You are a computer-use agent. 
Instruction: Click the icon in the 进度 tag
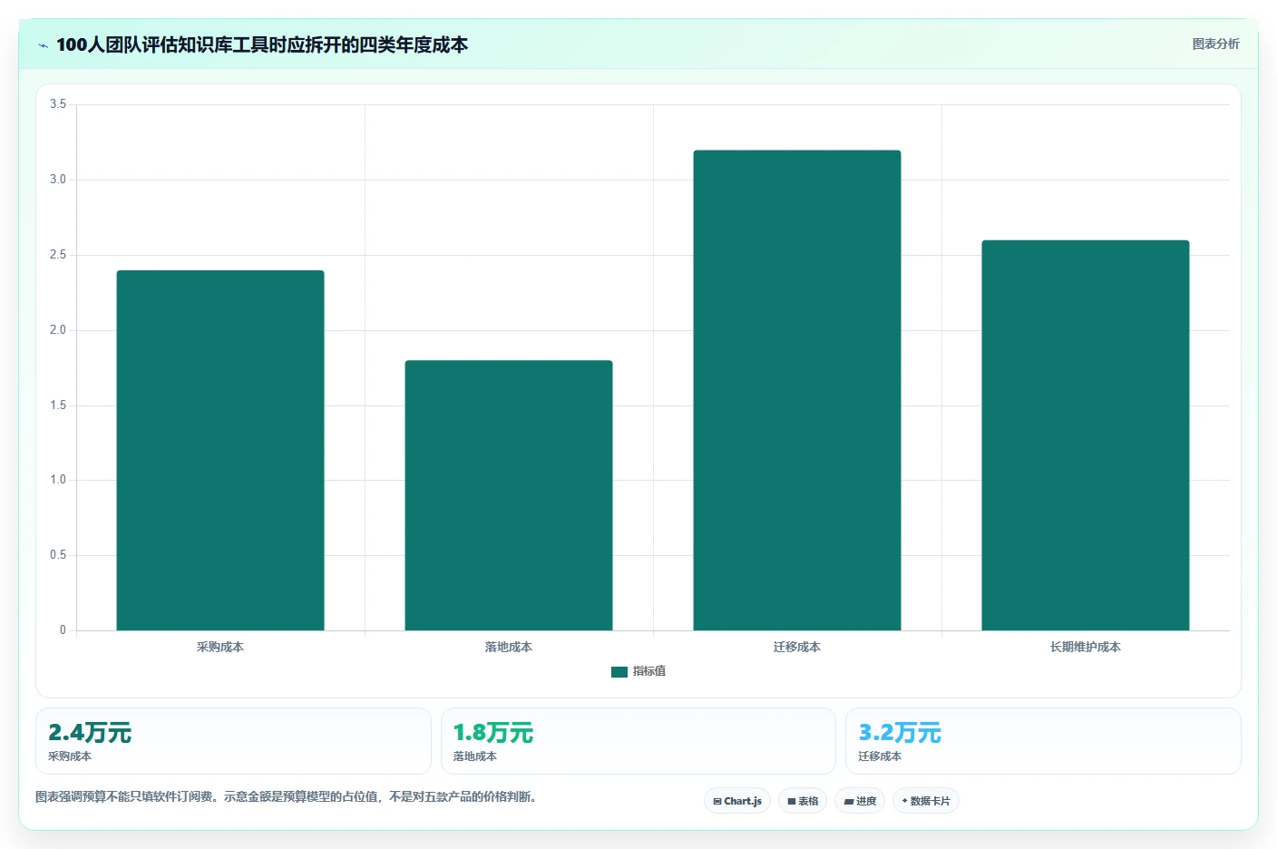pyautogui.click(x=849, y=802)
